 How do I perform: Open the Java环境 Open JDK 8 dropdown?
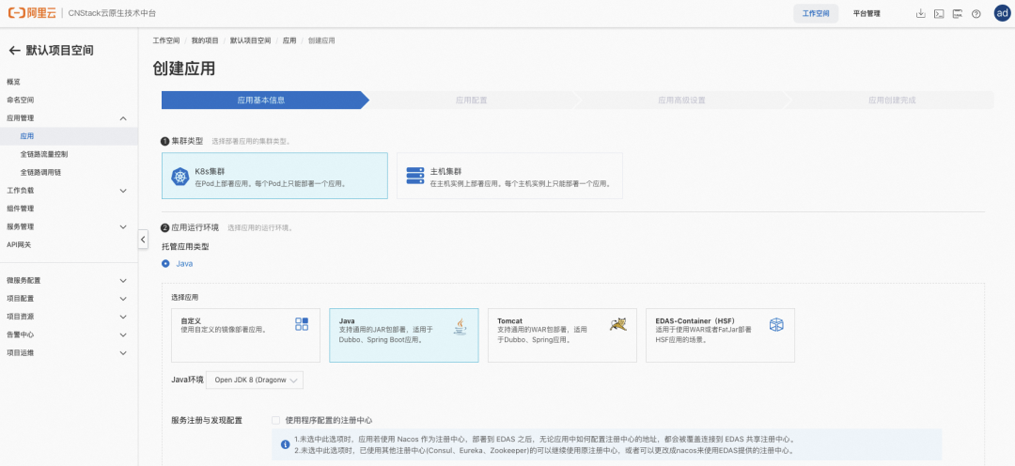point(255,380)
